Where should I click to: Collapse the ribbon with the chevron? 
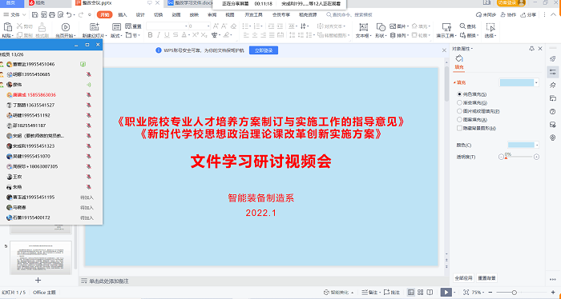[555, 14]
